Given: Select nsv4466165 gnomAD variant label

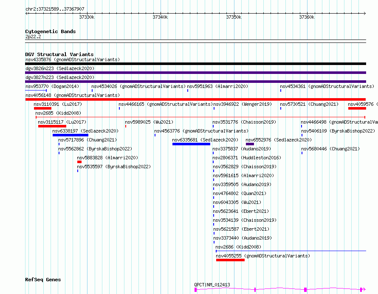Looking at the screenshot, I should click(x=166, y=104).
